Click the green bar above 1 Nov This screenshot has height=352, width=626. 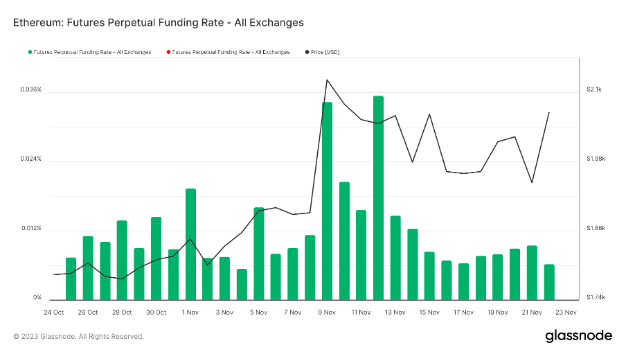190,244
